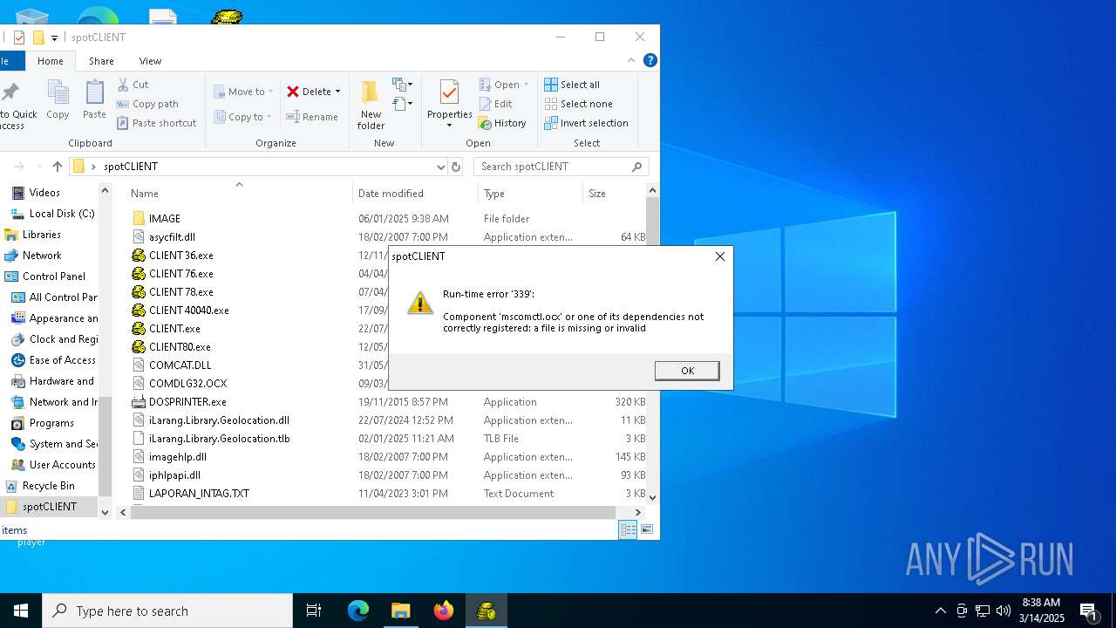Open the Explorer Help question mark icon
Image resolution: width=1116 pixels, height=628 pixels.
click(x=650, y=60)
